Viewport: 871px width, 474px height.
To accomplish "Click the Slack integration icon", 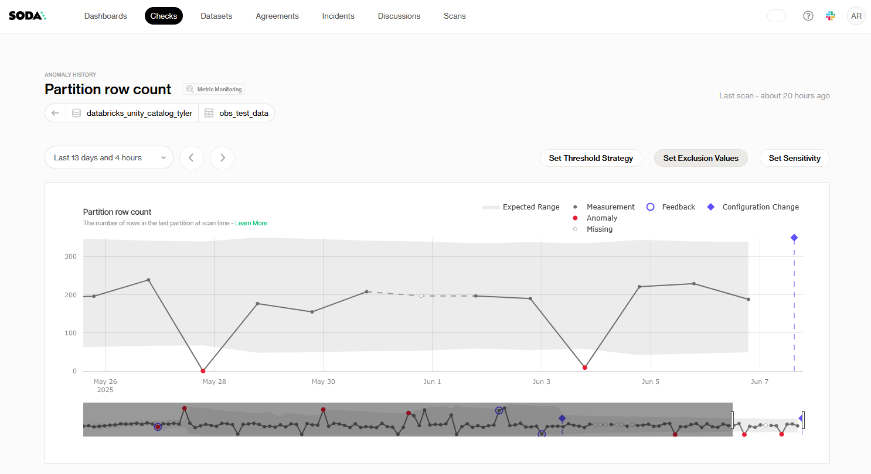I will pos(831,16).
